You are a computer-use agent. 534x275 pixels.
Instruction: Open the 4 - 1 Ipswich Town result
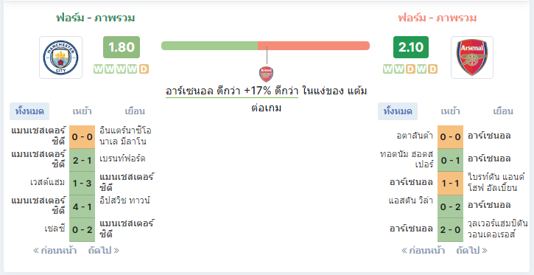click(x=82, y=206)
